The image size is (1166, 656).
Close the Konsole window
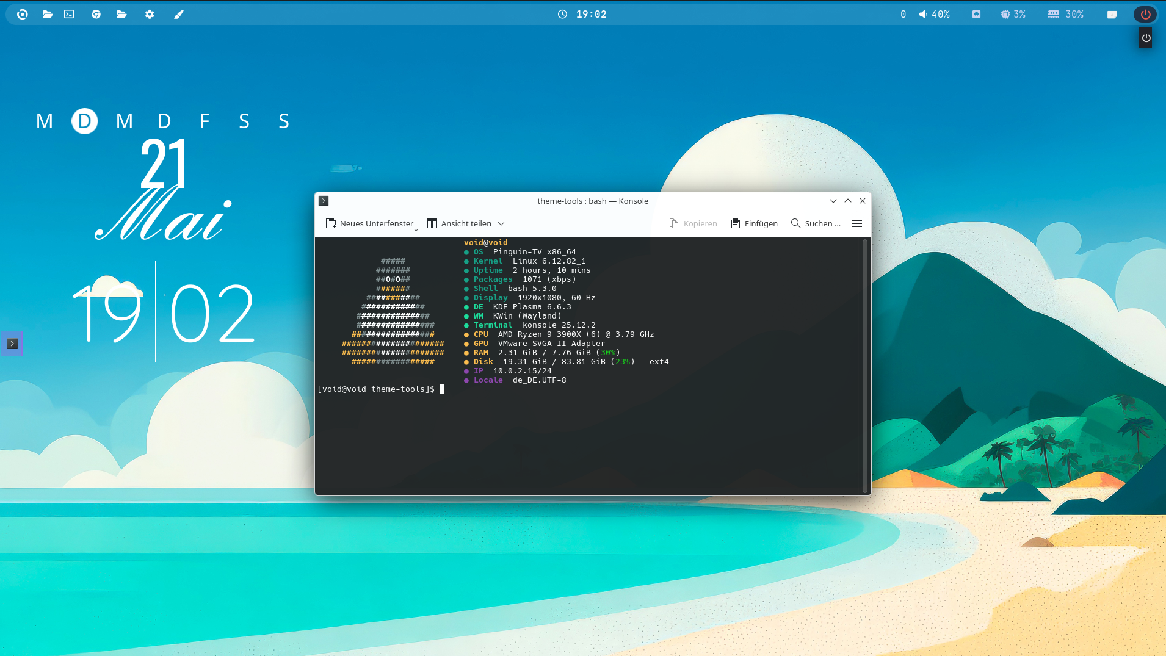click(863, 201)
